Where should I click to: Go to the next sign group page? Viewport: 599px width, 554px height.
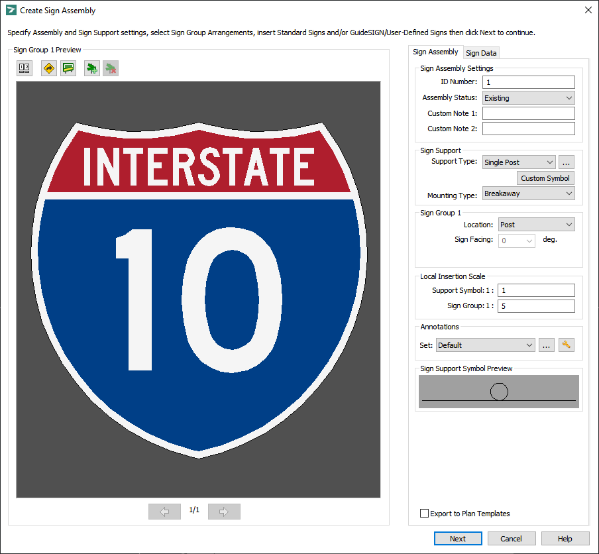click(x=224, y=511)
